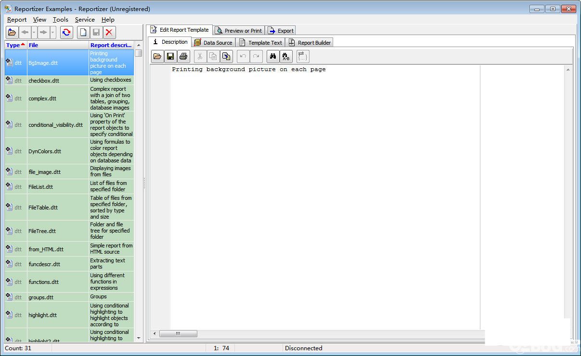Image resolution: width=581 pixels, height=356 pixels.
Task: Click the report list scroll-up arrow
Action: click(139, 45)
